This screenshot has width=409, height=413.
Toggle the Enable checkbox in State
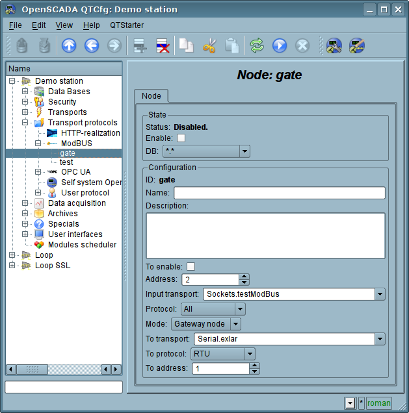pos(181,138)
